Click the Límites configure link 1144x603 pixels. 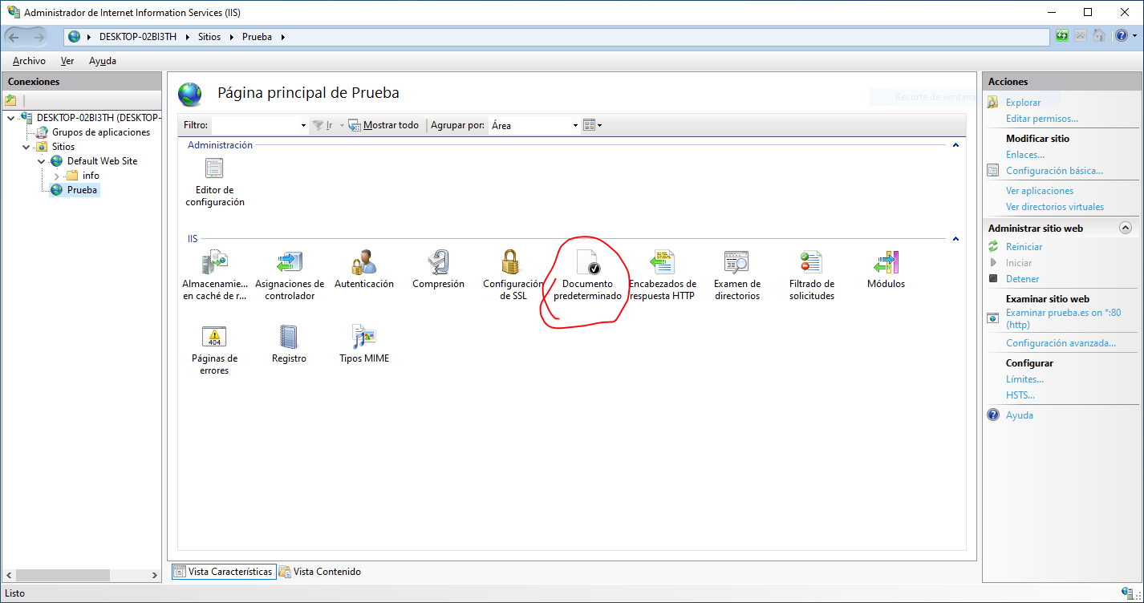(1024, 379)
